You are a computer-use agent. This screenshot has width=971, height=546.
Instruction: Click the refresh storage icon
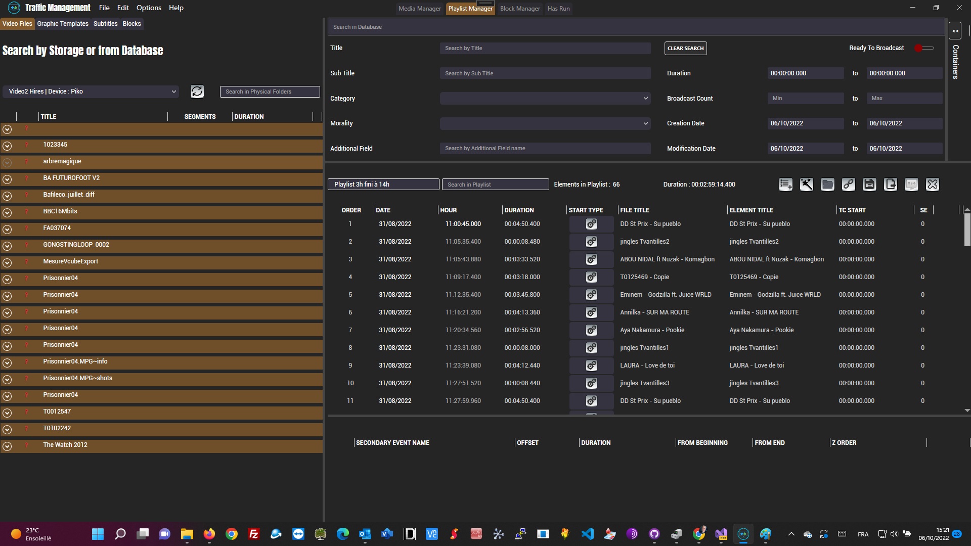click(x=197, y=92)
